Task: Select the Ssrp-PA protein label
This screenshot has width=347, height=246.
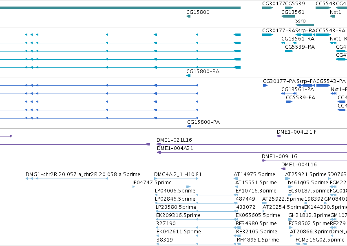Action: [x=306, y=81]
